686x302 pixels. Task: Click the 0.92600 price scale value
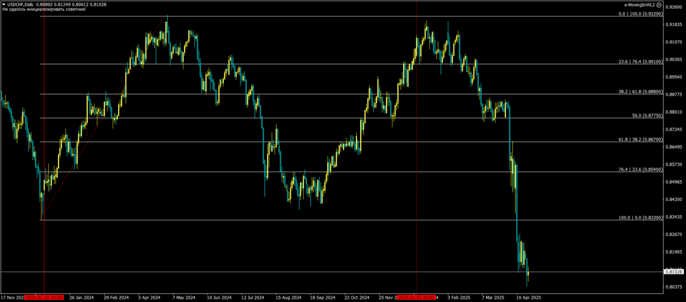coord(674,7)
